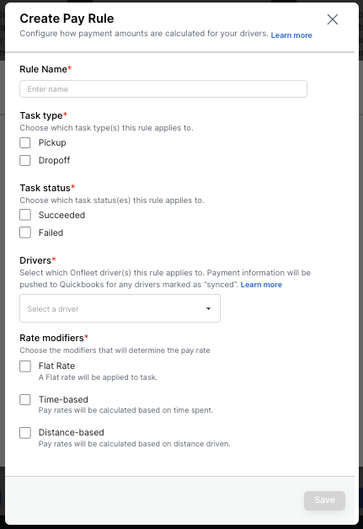The width and height of the screenshot is (363, 529).
Task: Click the Succeeded label text
Action: click(x=61, y=215)
